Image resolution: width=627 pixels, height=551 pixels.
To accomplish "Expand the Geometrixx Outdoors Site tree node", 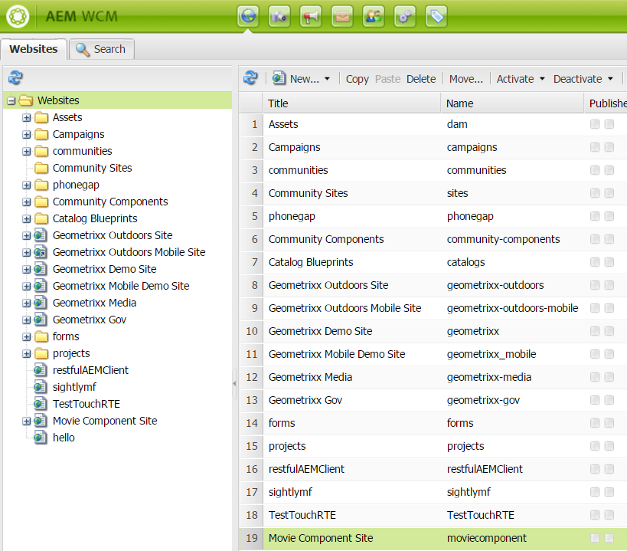I will [x=26, y=236].
